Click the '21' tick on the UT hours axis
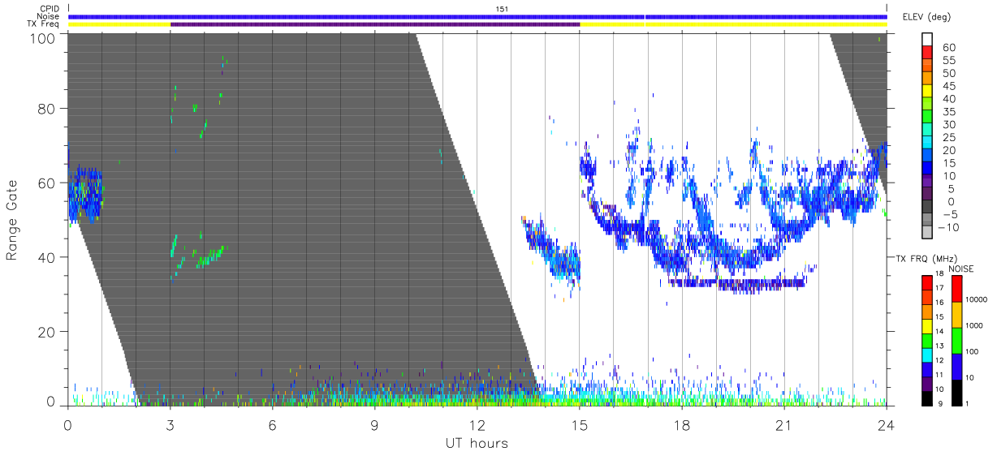The image size is (997, 460). coord(783,425)
